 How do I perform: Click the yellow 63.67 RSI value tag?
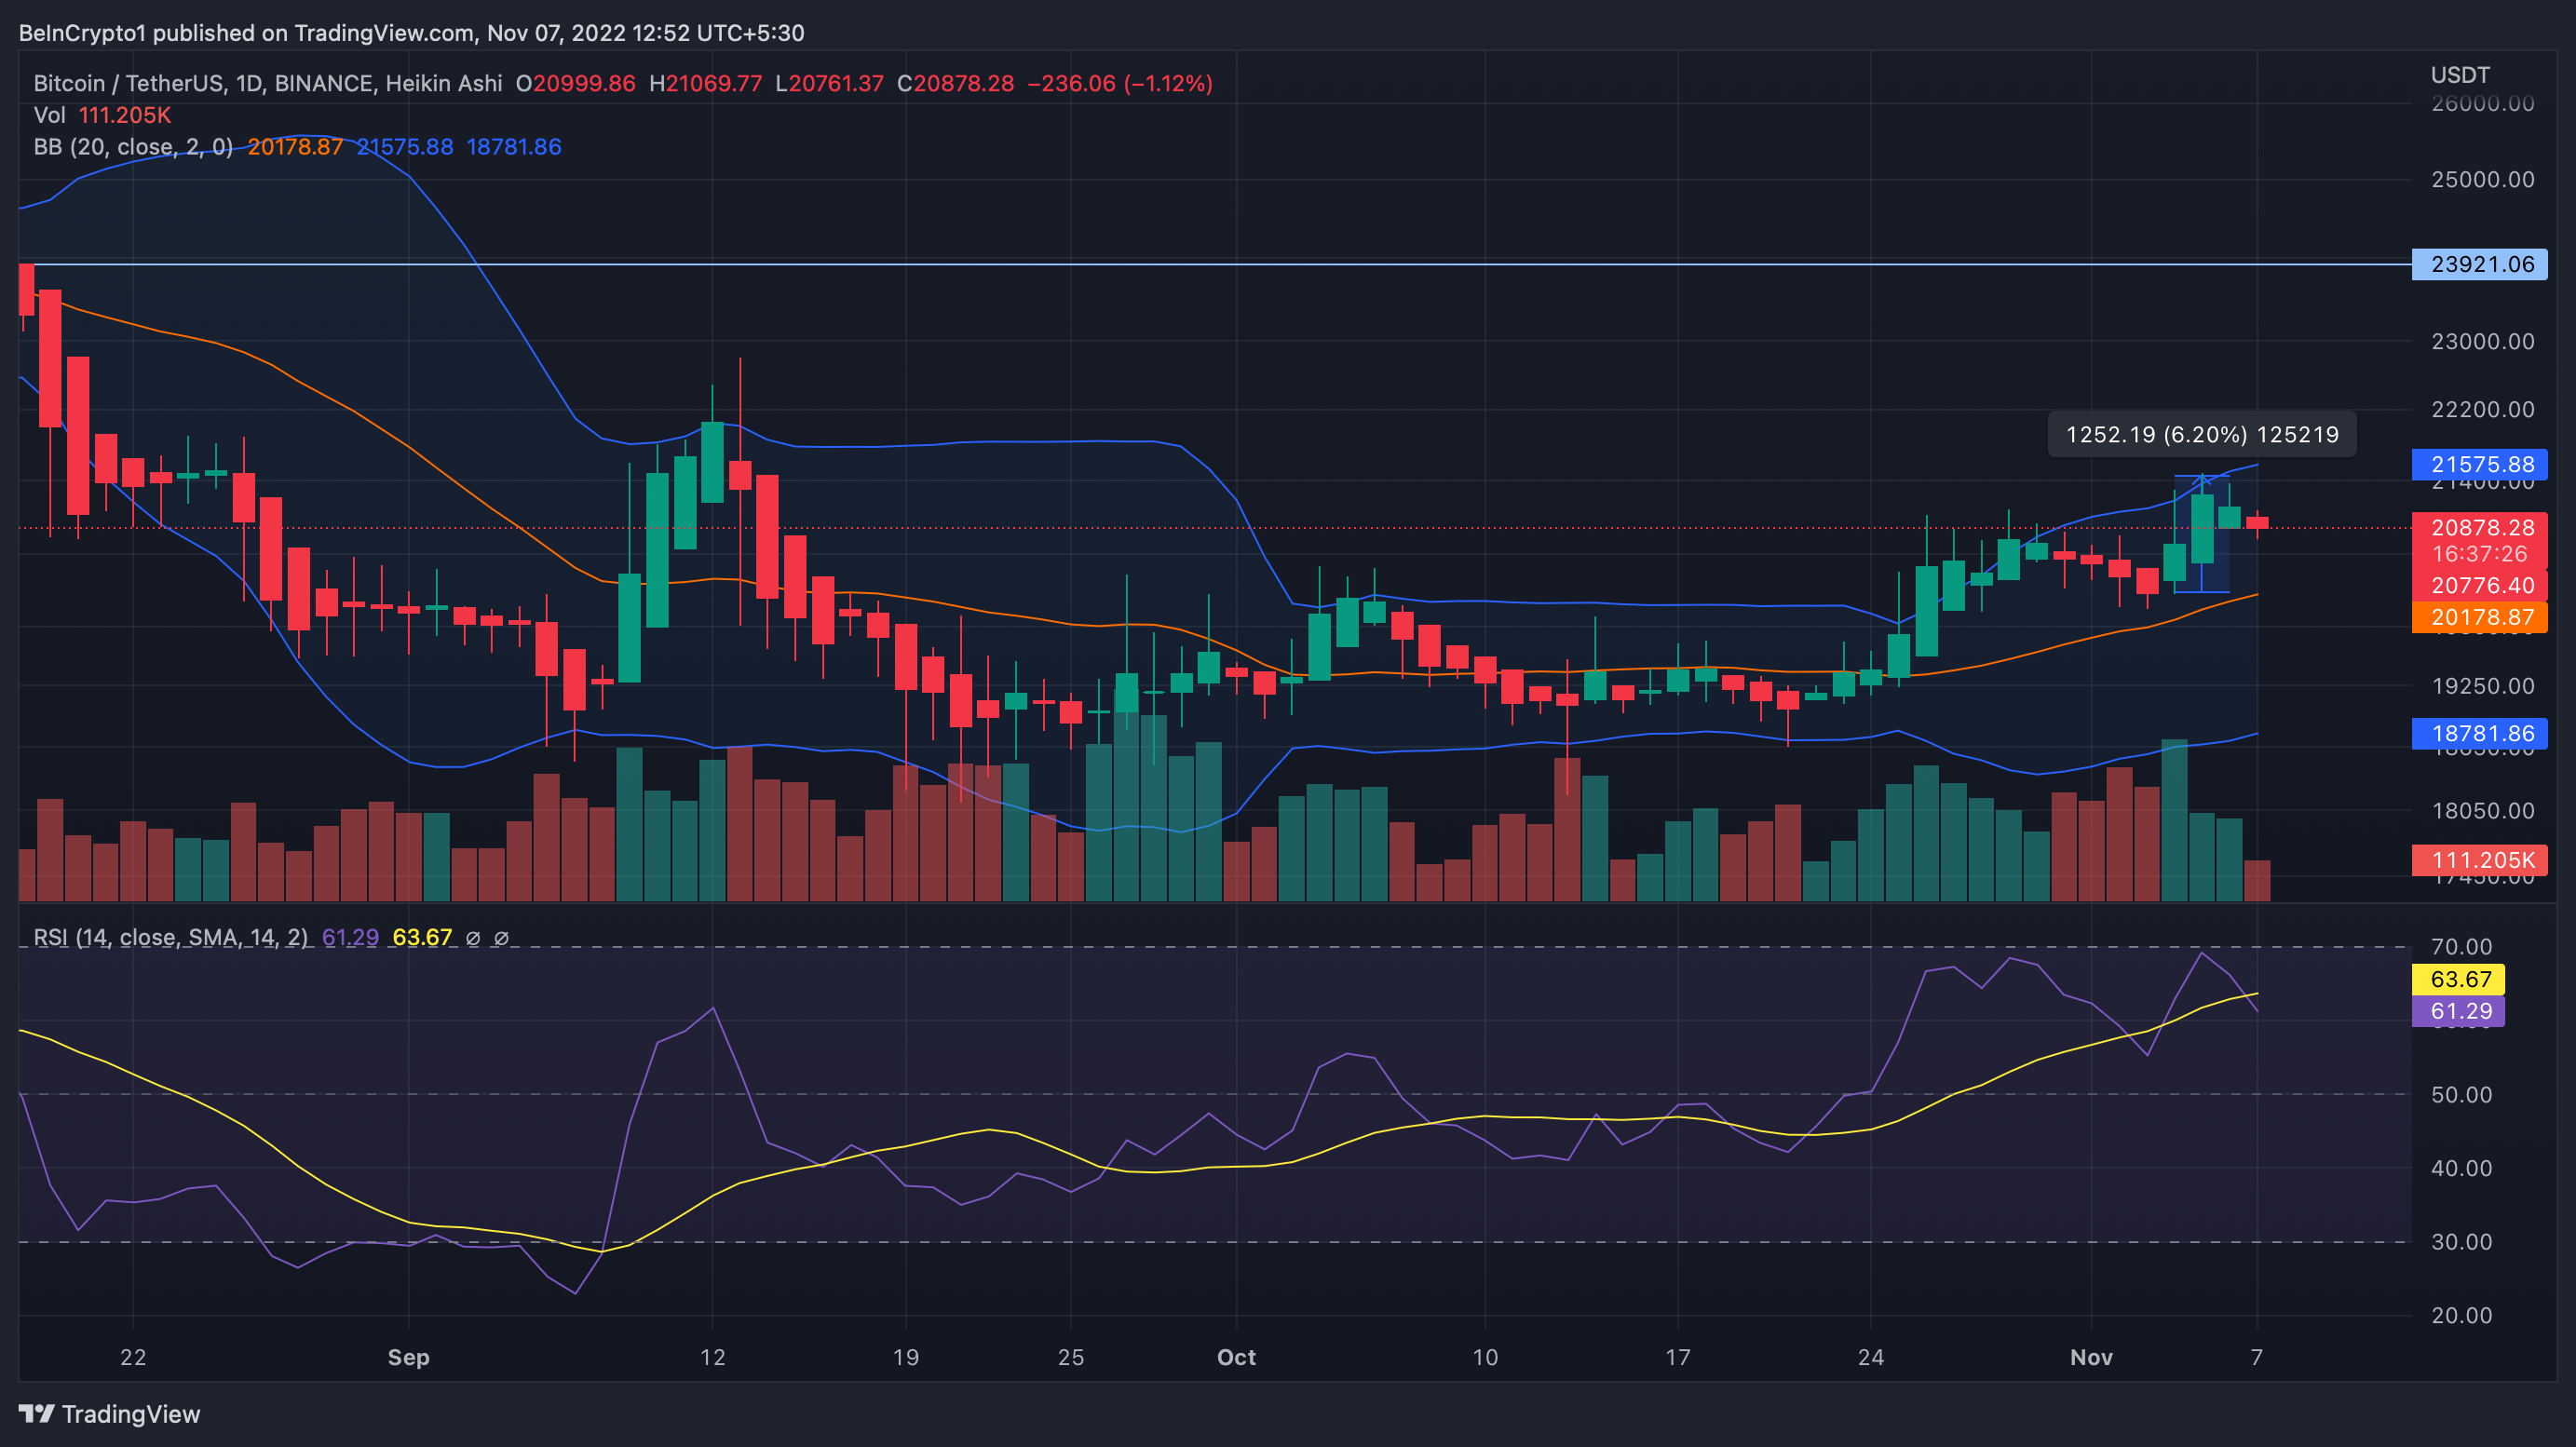coord(2458,979)
